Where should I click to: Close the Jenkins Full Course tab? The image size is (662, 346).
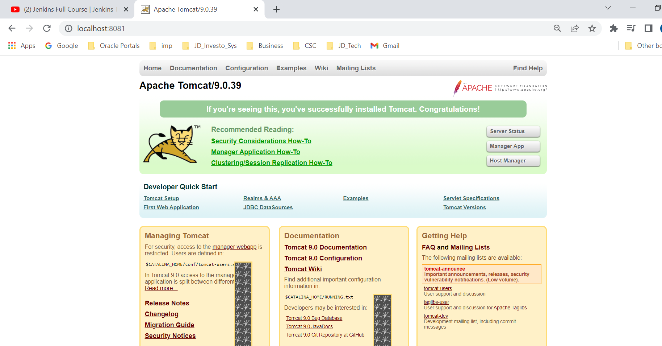pyautogui.click(x=126, y=9)
